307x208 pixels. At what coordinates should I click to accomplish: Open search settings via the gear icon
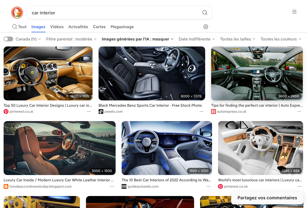click(x=206, y=27)
